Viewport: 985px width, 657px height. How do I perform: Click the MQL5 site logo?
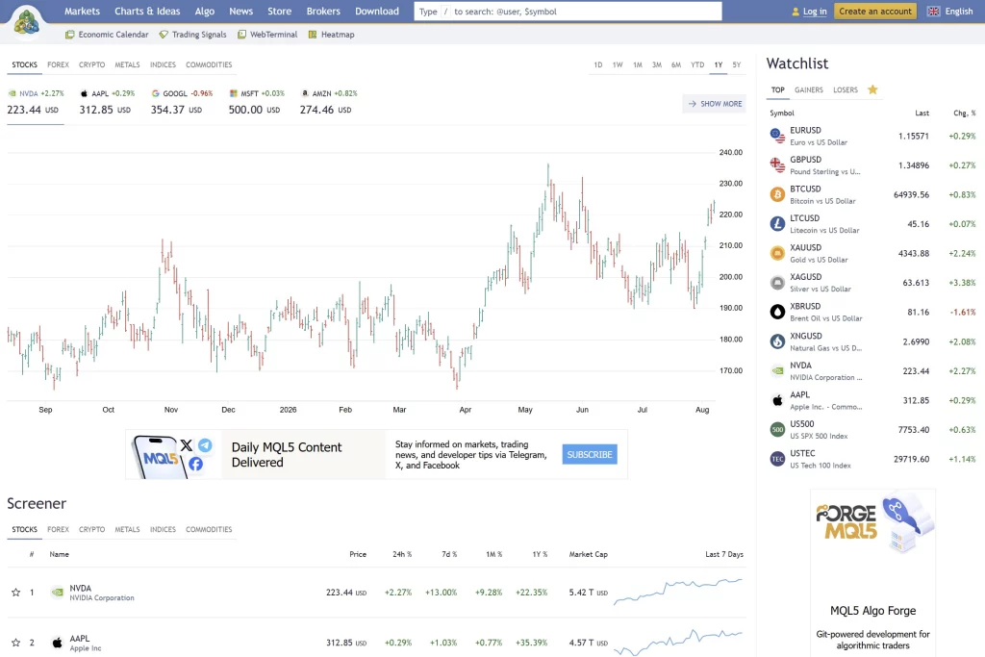click(26, 21)
